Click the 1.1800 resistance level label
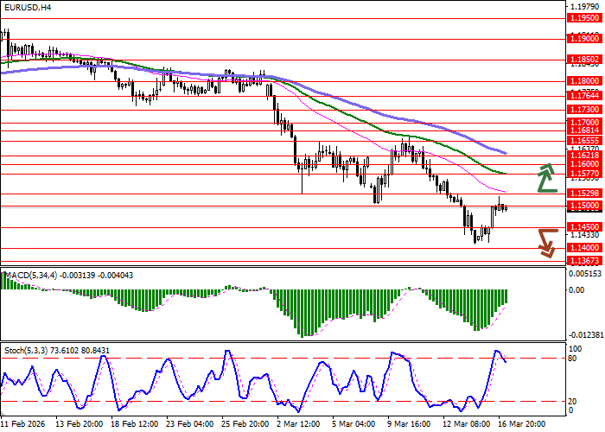The width and height of the screenshot is (605, 432). coord(584,81)
